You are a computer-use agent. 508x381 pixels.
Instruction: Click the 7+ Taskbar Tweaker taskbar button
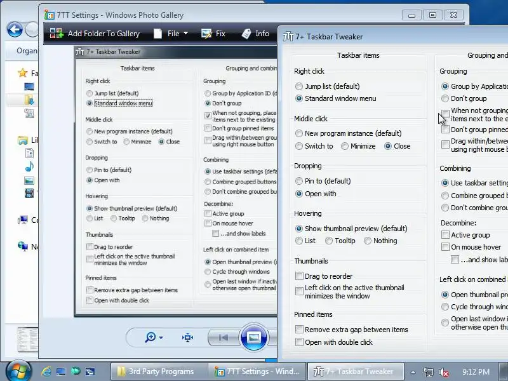pos(356,371)
